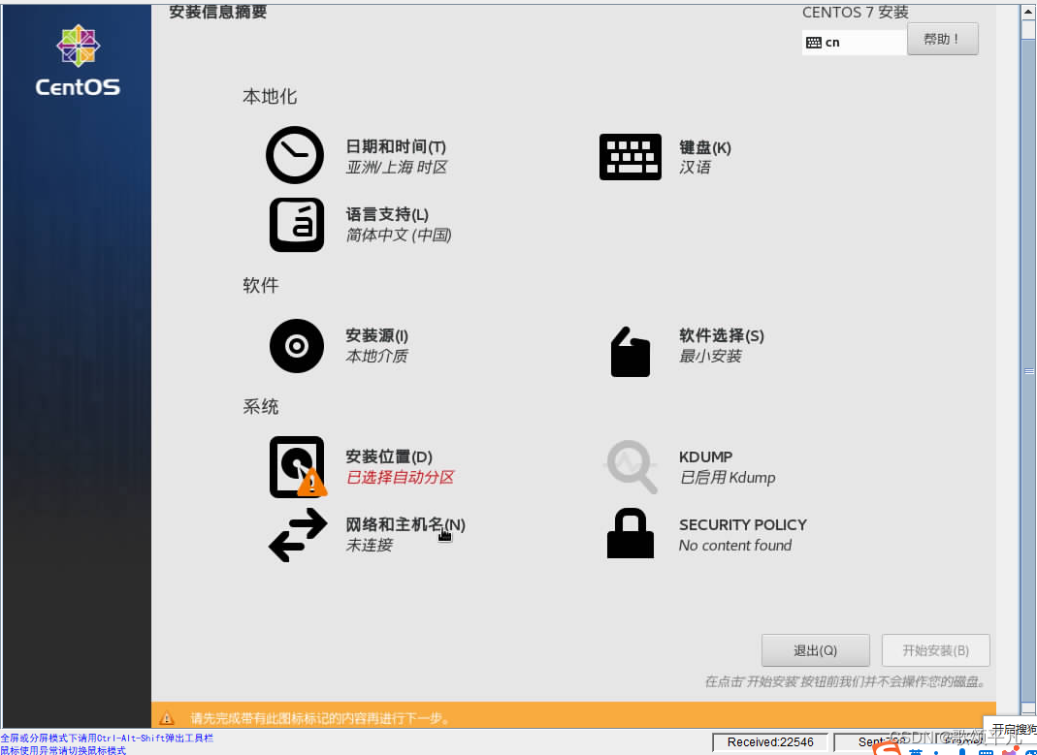Viewport: 1037px width, 755px height.
Task: Click the 本地化 section heading
Action: coord(270,97)
